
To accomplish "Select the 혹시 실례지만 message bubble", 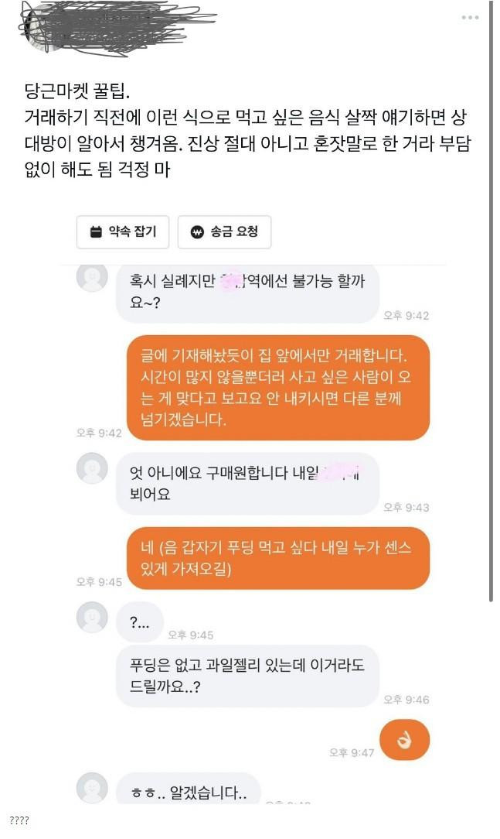I will click(247, 292).
